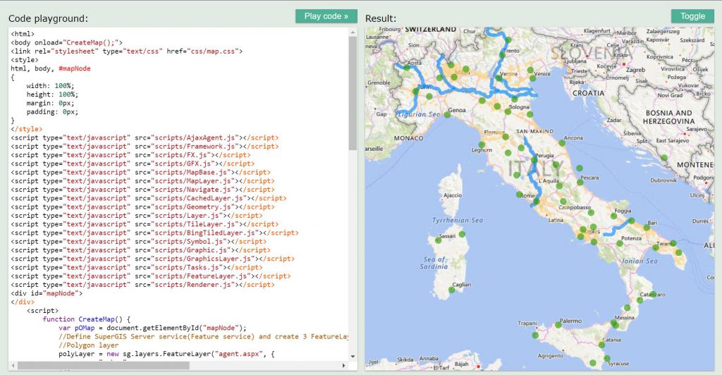
Task: Click the Toggle button above the map
Action: [692, 16]
